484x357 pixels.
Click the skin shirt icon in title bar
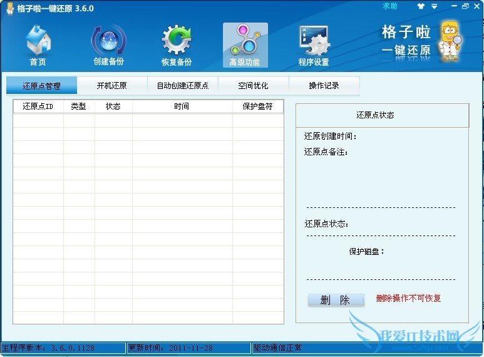pyautogui.click(x=421, y=6)
